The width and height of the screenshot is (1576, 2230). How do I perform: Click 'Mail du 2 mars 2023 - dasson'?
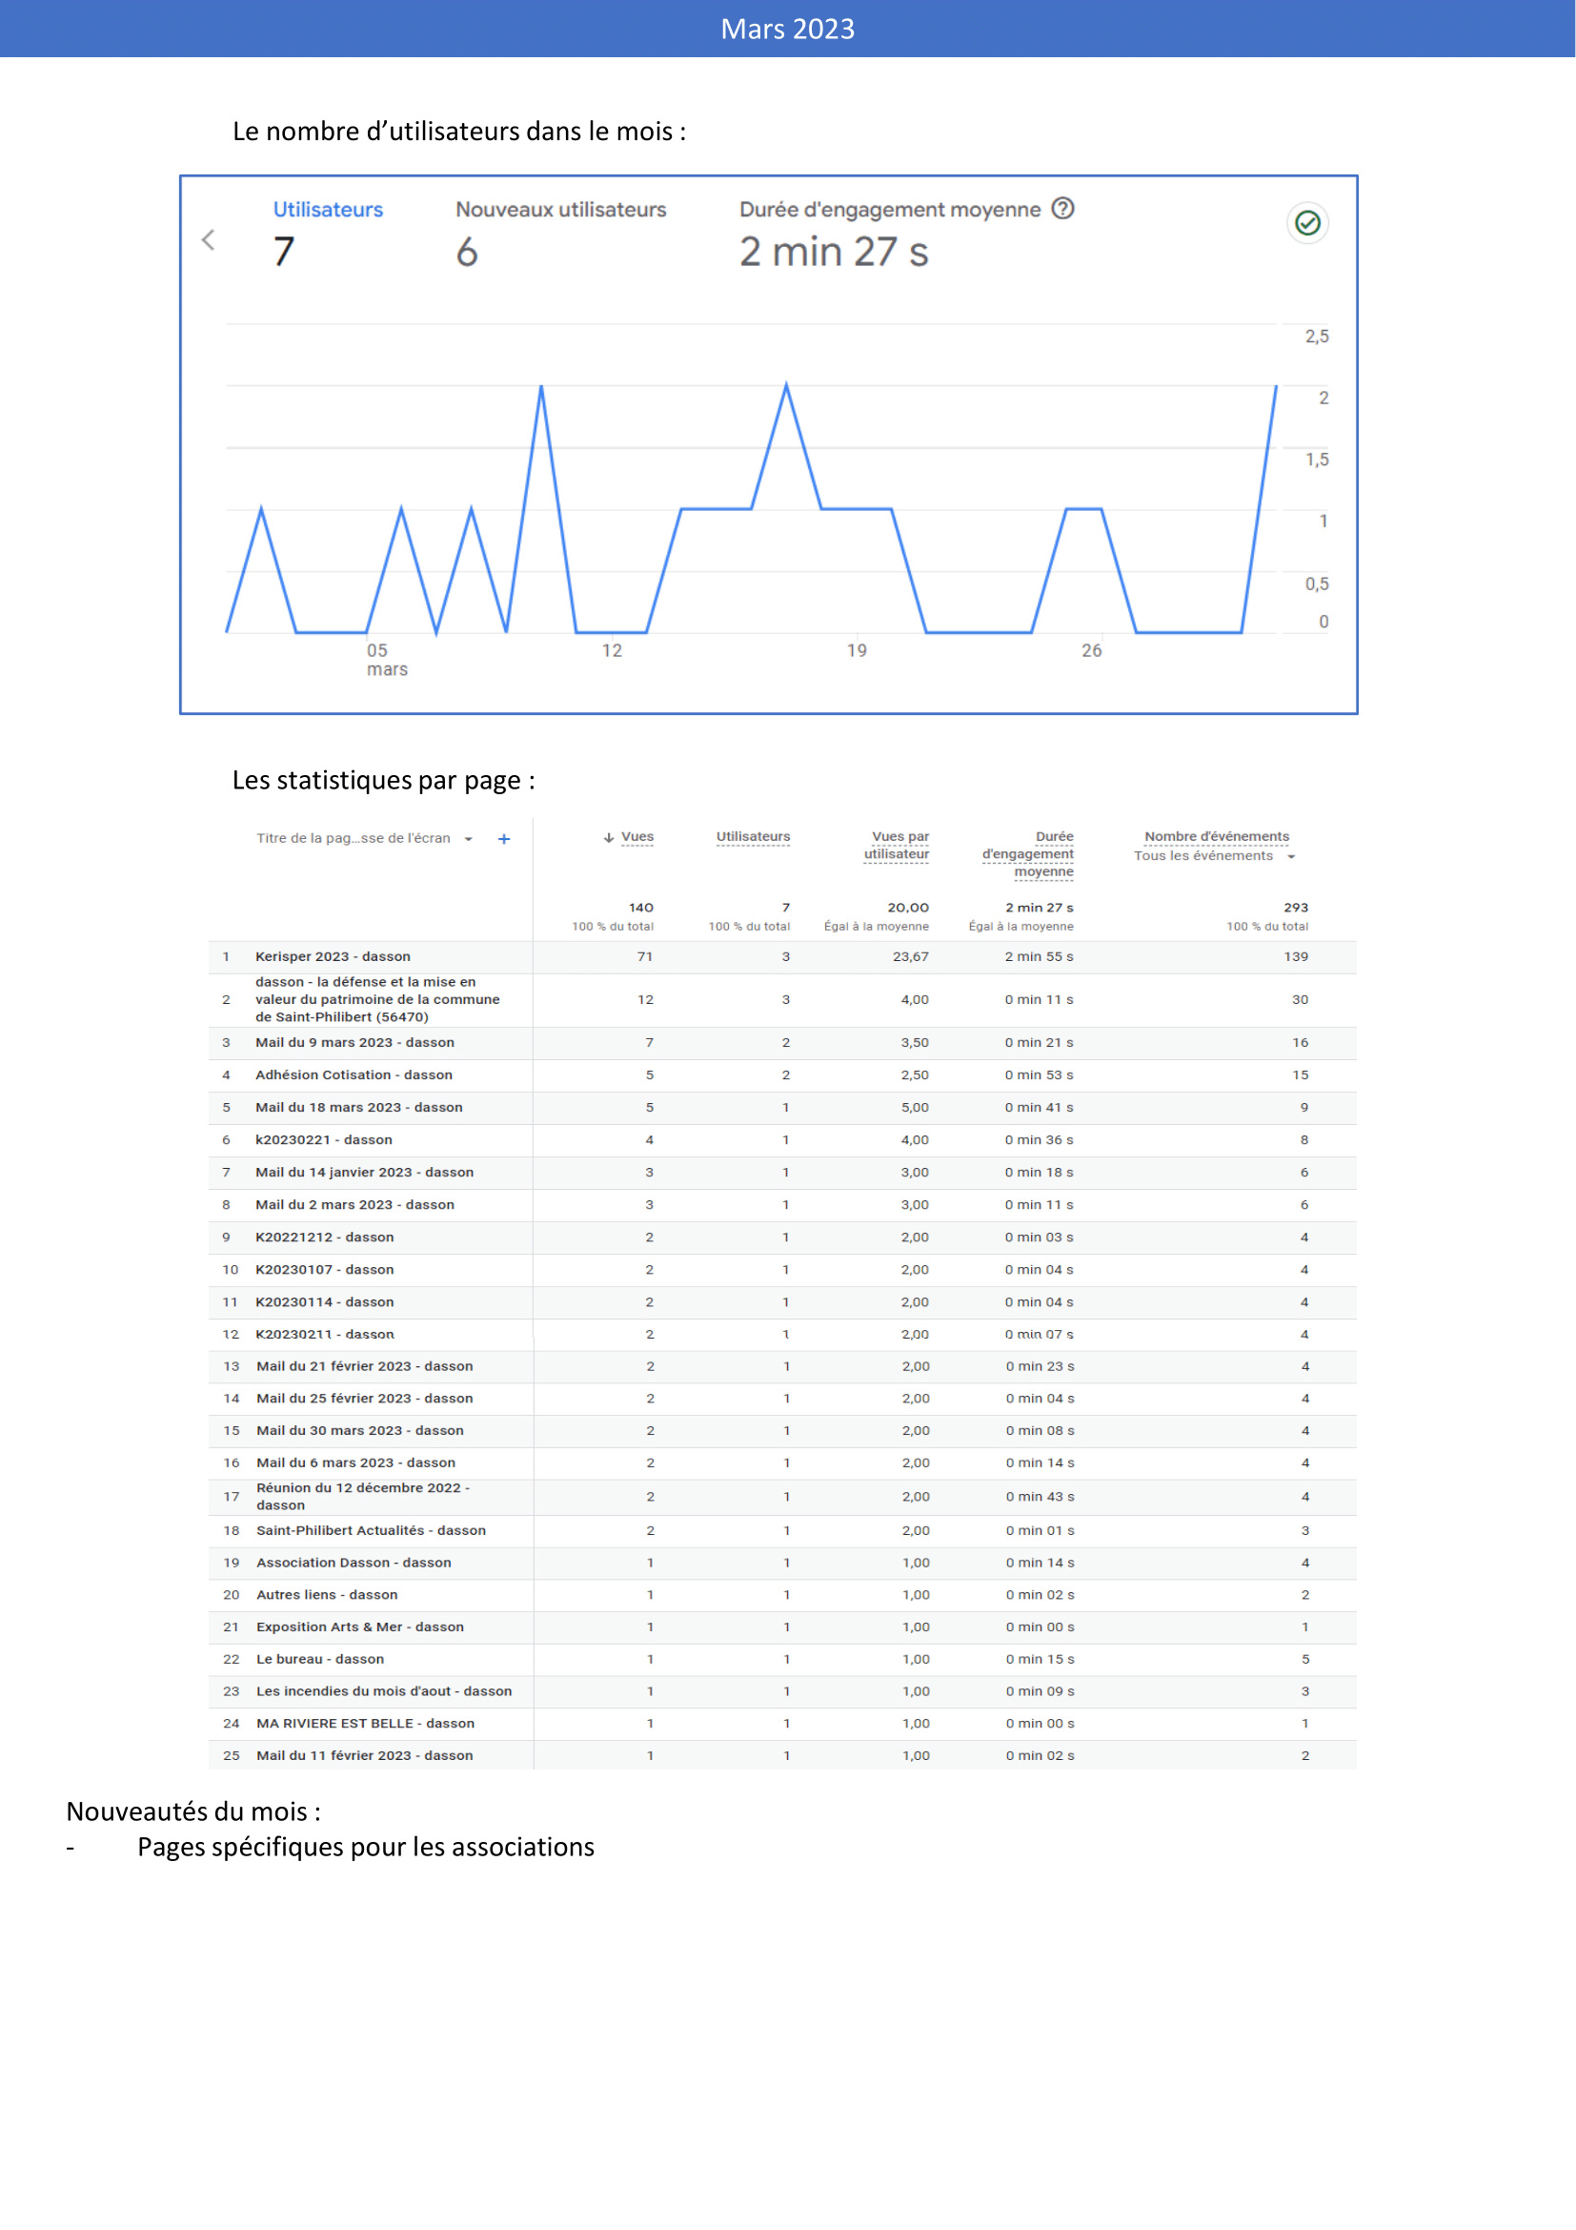(355, 1205)
